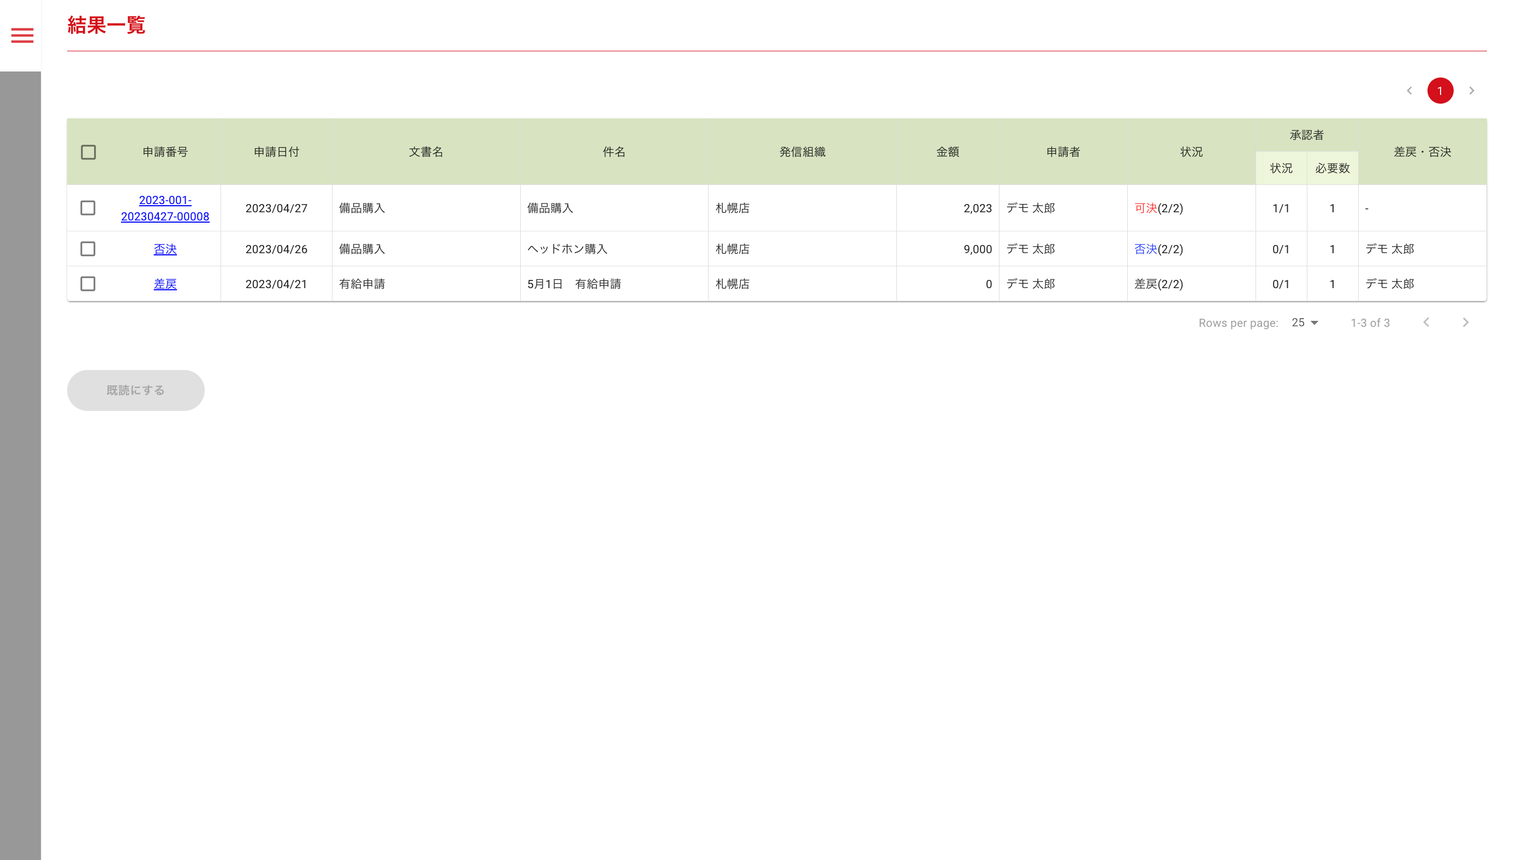Open the 差戻 application link
This screenshot has height=860, width=1523.
pos(165,284)
